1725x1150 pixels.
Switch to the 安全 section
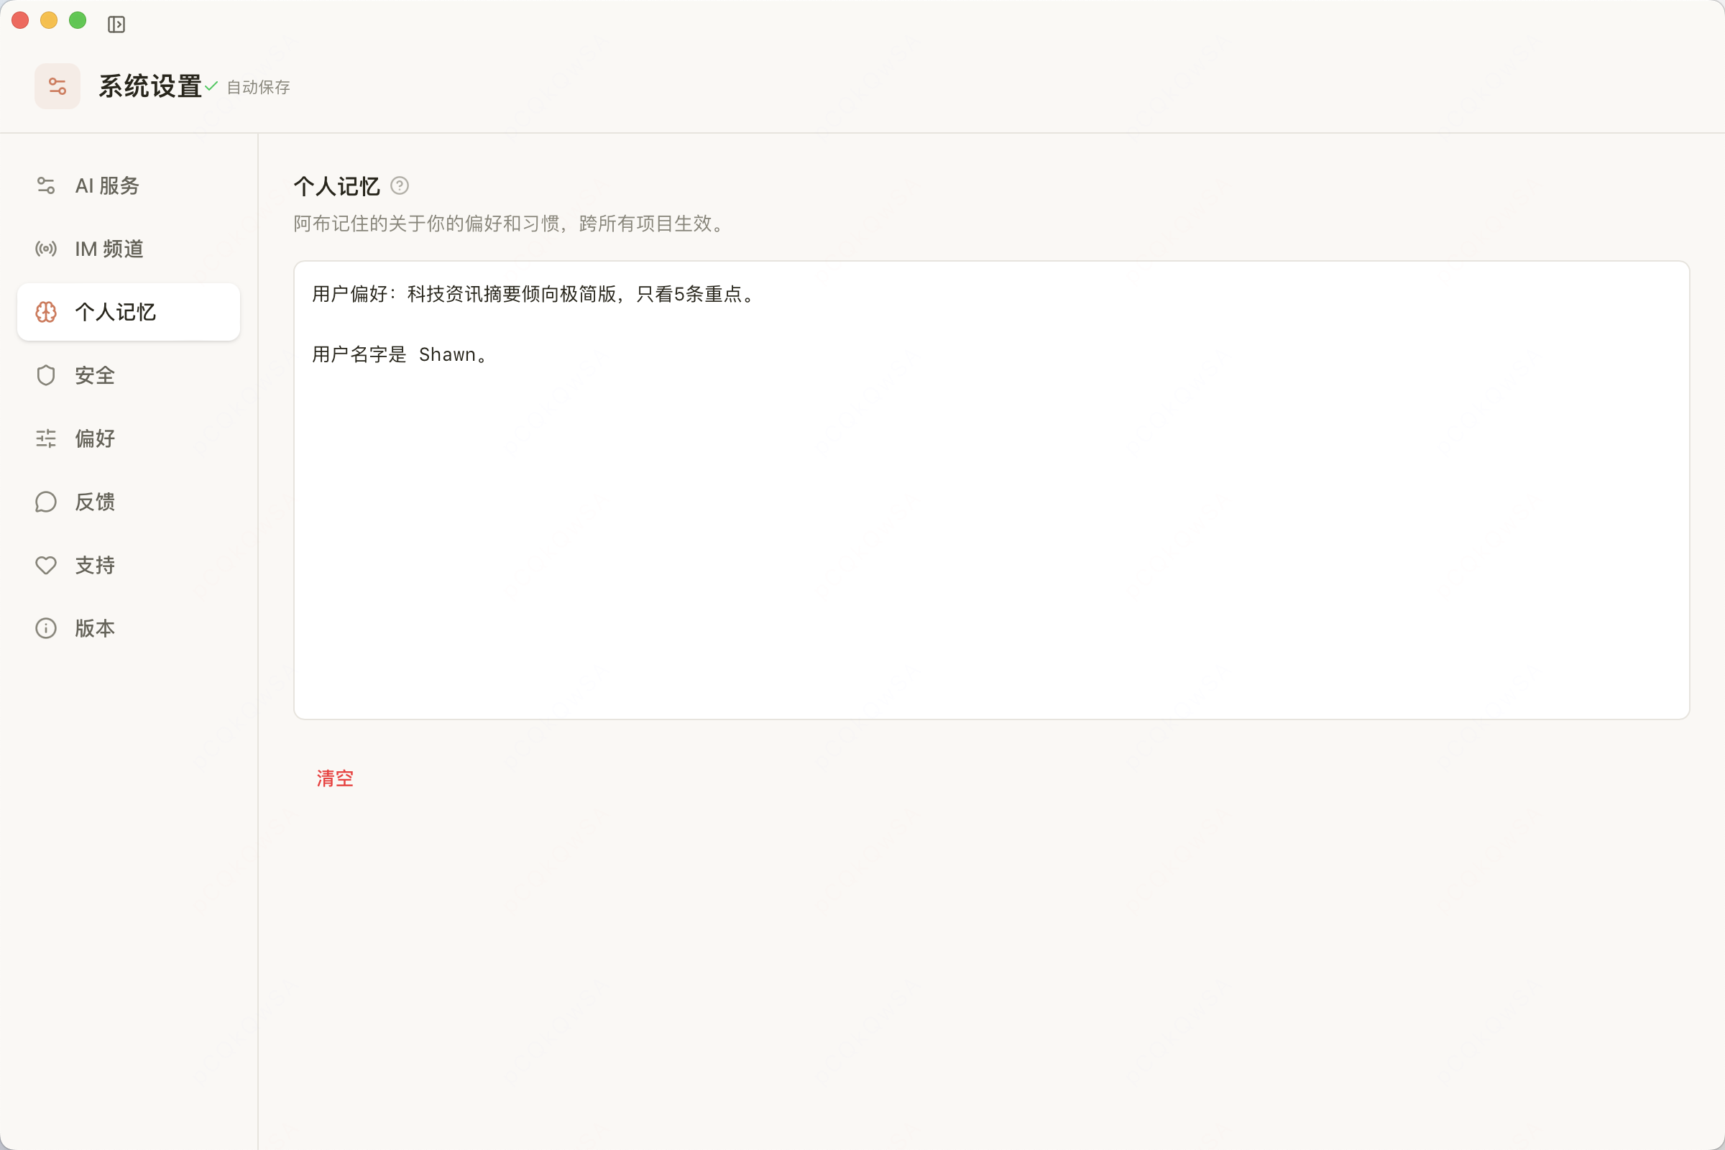(x=96, y=374)
